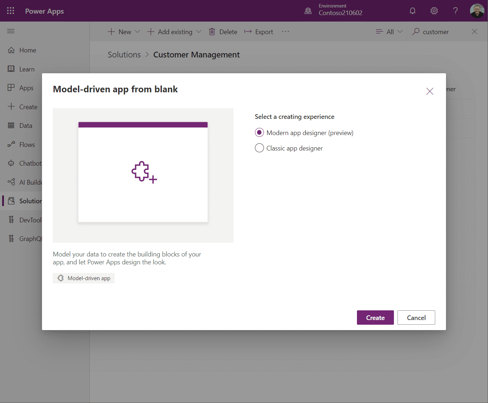Click the Create button
The image size is (488, 403).
(x=375, y=318)
